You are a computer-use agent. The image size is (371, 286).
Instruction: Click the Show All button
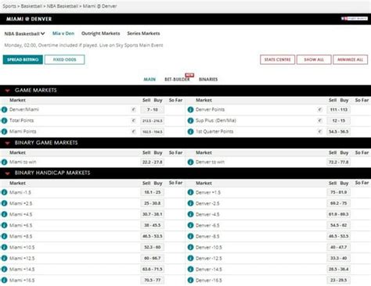[x=314, y=59]
